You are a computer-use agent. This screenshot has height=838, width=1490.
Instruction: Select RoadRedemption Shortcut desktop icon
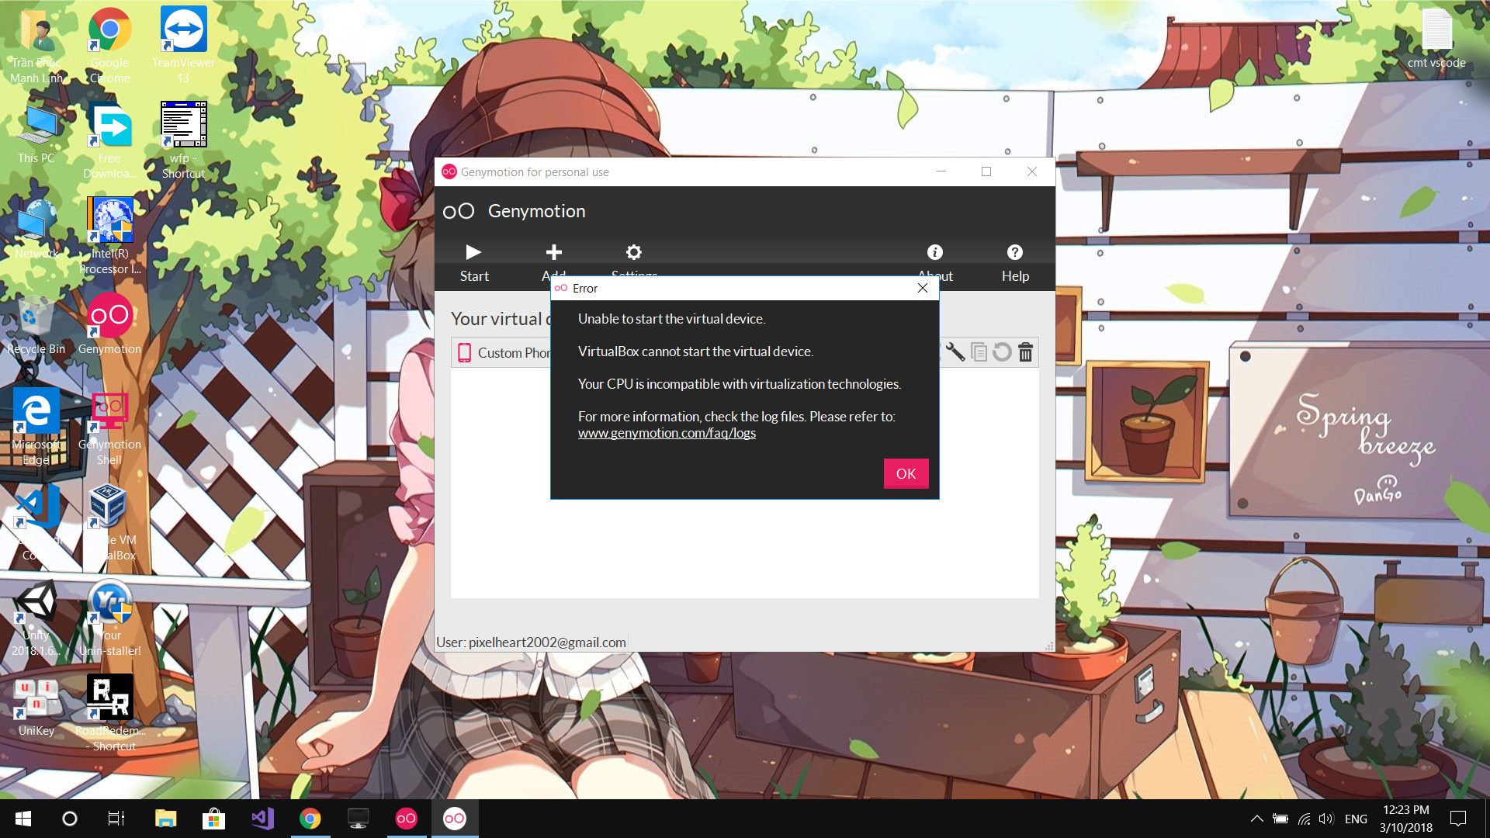tap(109, 714)
